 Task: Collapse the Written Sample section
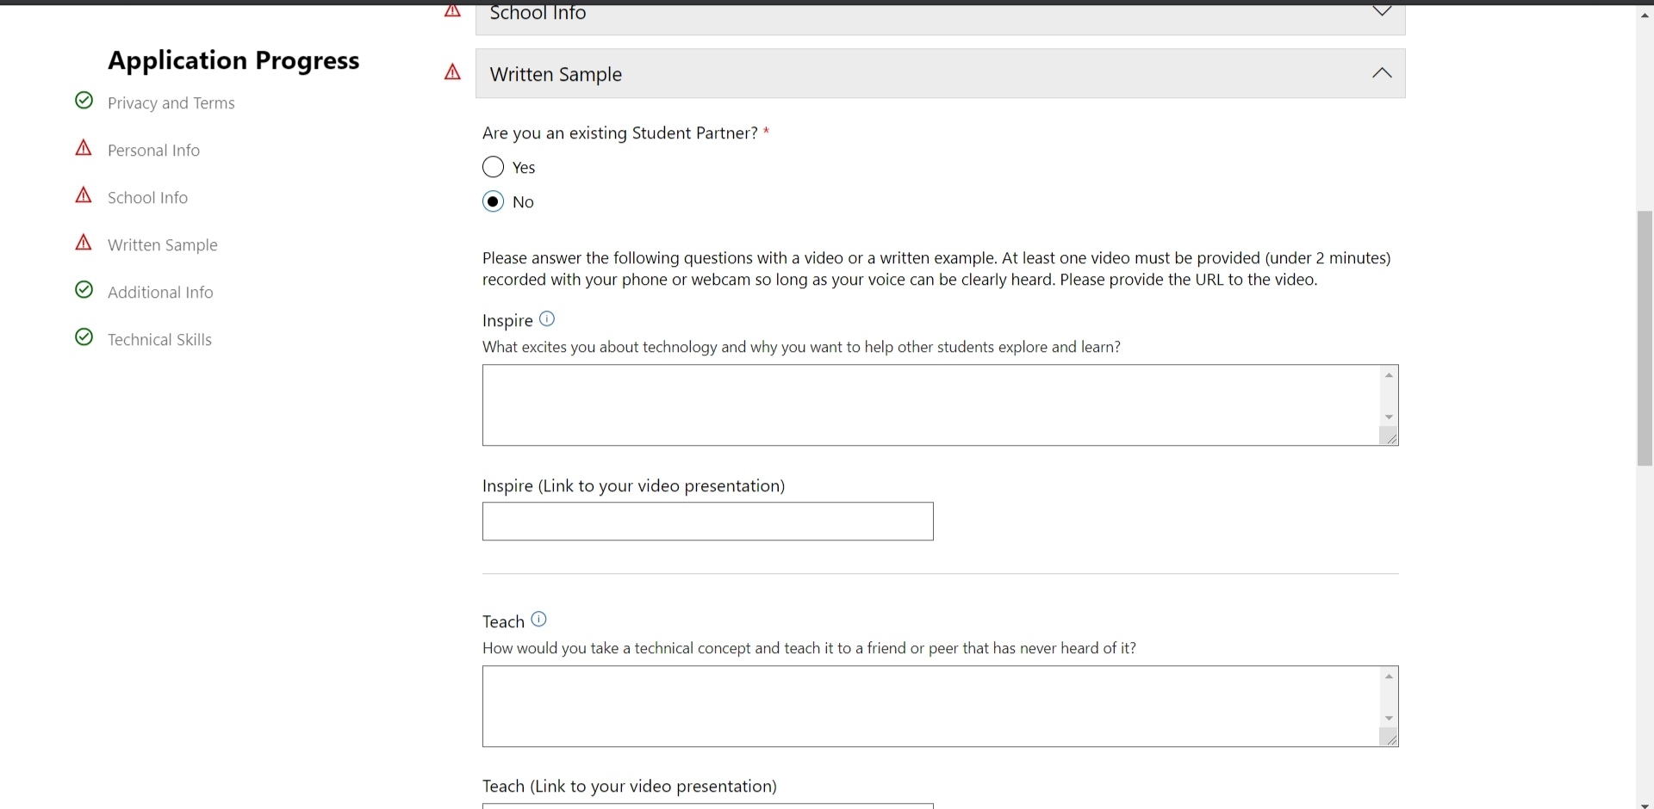coord(1382,74)
